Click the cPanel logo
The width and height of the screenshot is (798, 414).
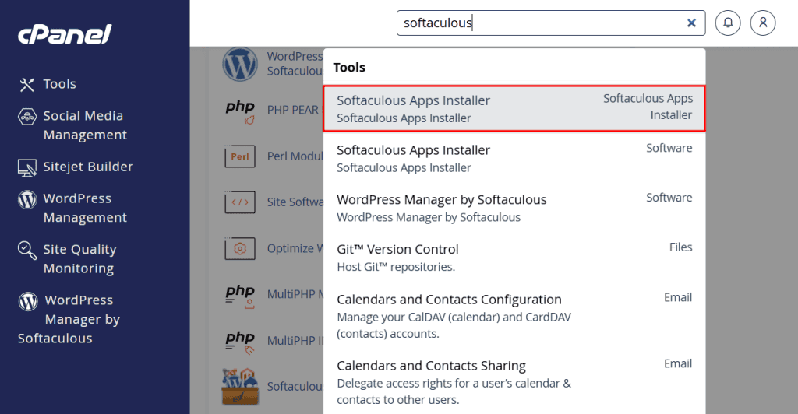[x=65, y=34]
